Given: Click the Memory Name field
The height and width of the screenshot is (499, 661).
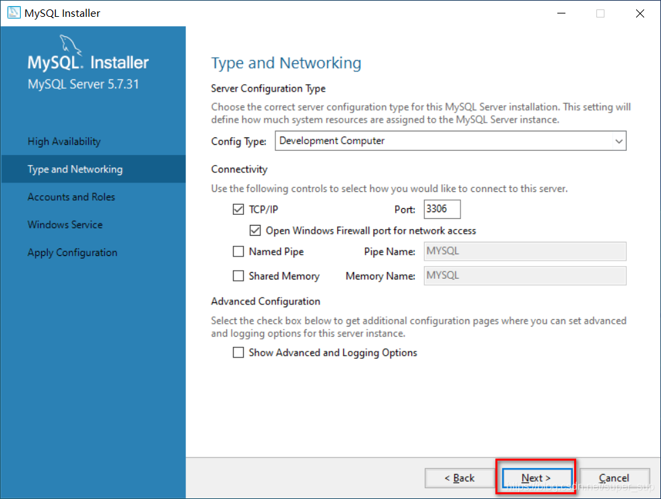Looking at the screenshot, I should [525, 276].
